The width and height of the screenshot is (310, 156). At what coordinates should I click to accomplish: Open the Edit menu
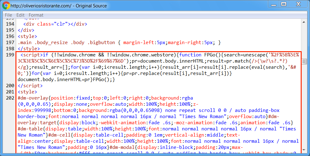(20, 15)
